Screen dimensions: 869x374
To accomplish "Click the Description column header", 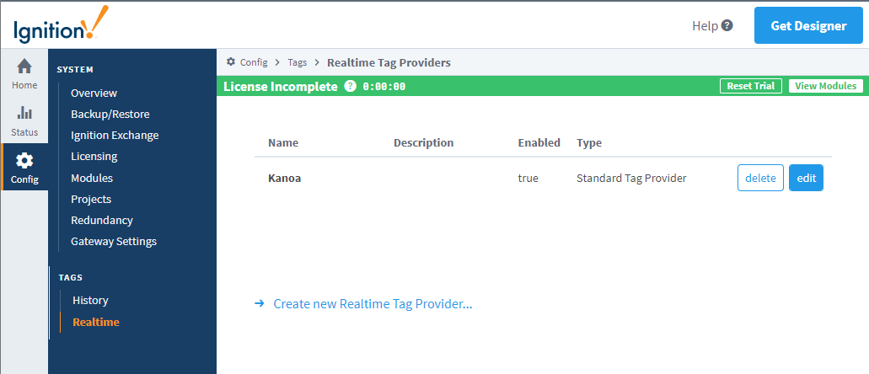I will [x=423, y=143].
